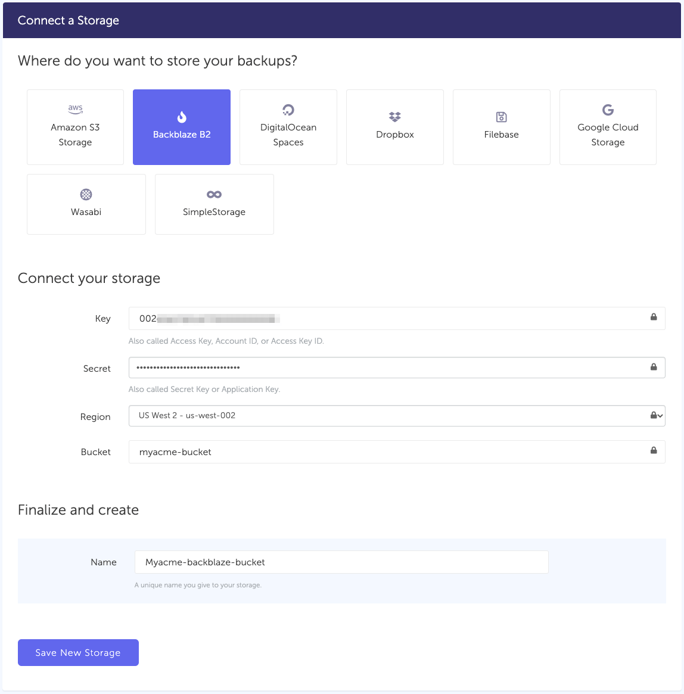The image size is (684, 694).
Task: Edit the Bucket name field
Action: (387, 452)
